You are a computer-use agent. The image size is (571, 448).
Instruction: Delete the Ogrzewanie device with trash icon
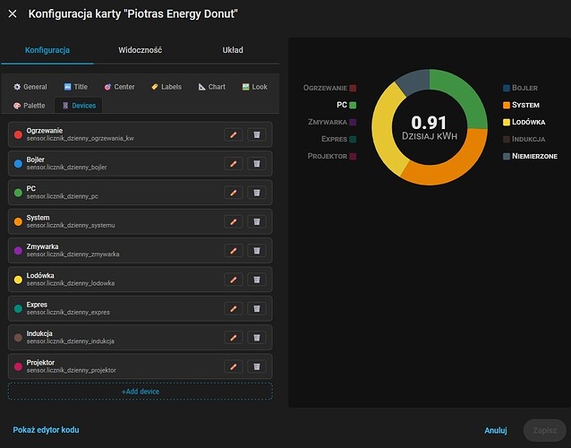pyautogui.click(x=257, y=135)
